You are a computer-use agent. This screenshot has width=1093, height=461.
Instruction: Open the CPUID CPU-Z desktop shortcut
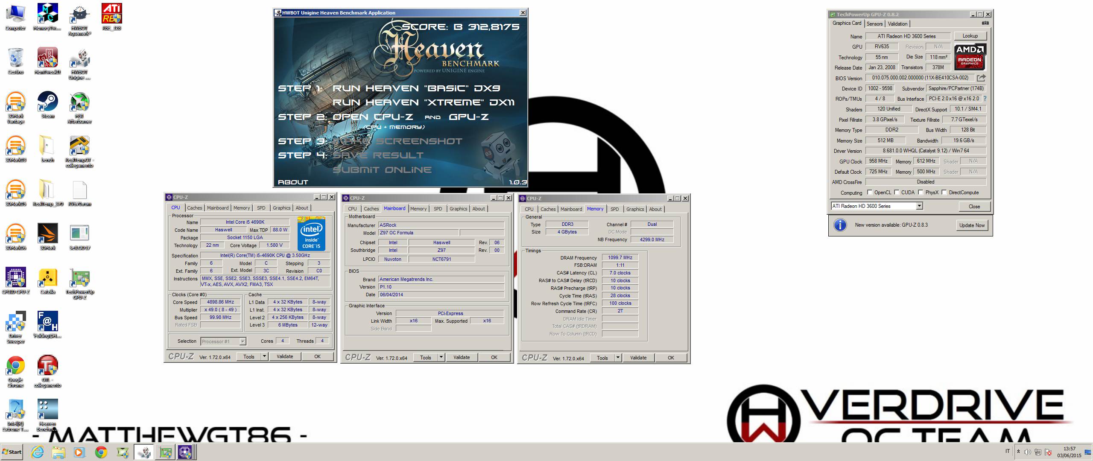pos(15,280)
